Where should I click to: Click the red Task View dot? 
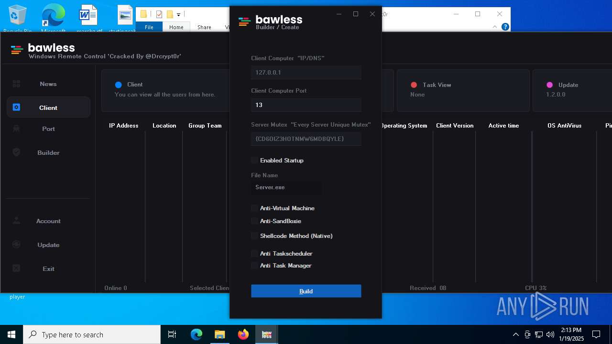click(x=414, y=85)
